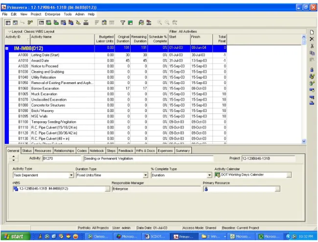Click the Activity ID field B1270

[62, 158]
